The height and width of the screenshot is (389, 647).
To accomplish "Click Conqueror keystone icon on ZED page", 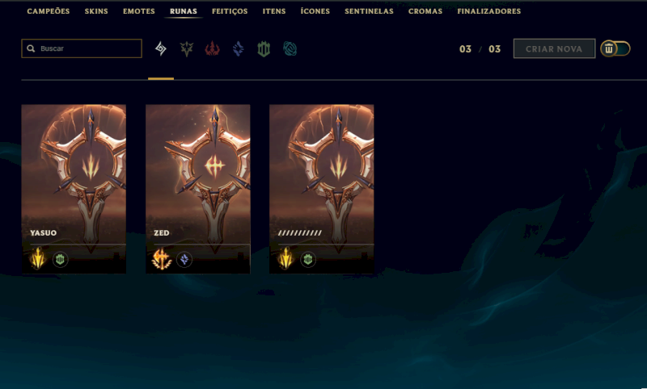I will click(x=161, y=259).
